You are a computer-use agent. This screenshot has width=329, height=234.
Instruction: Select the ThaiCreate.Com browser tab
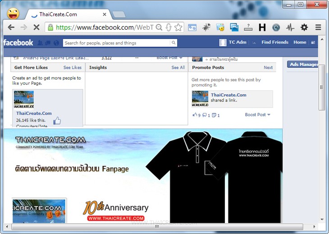[68, 14]
